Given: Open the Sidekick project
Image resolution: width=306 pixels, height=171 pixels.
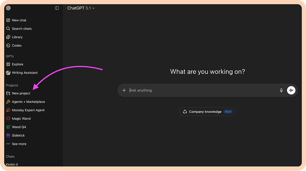Looking at the screenshot, I should [18, 135].
